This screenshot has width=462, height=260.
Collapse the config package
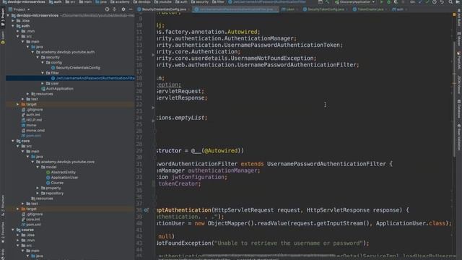click(43, 63)
